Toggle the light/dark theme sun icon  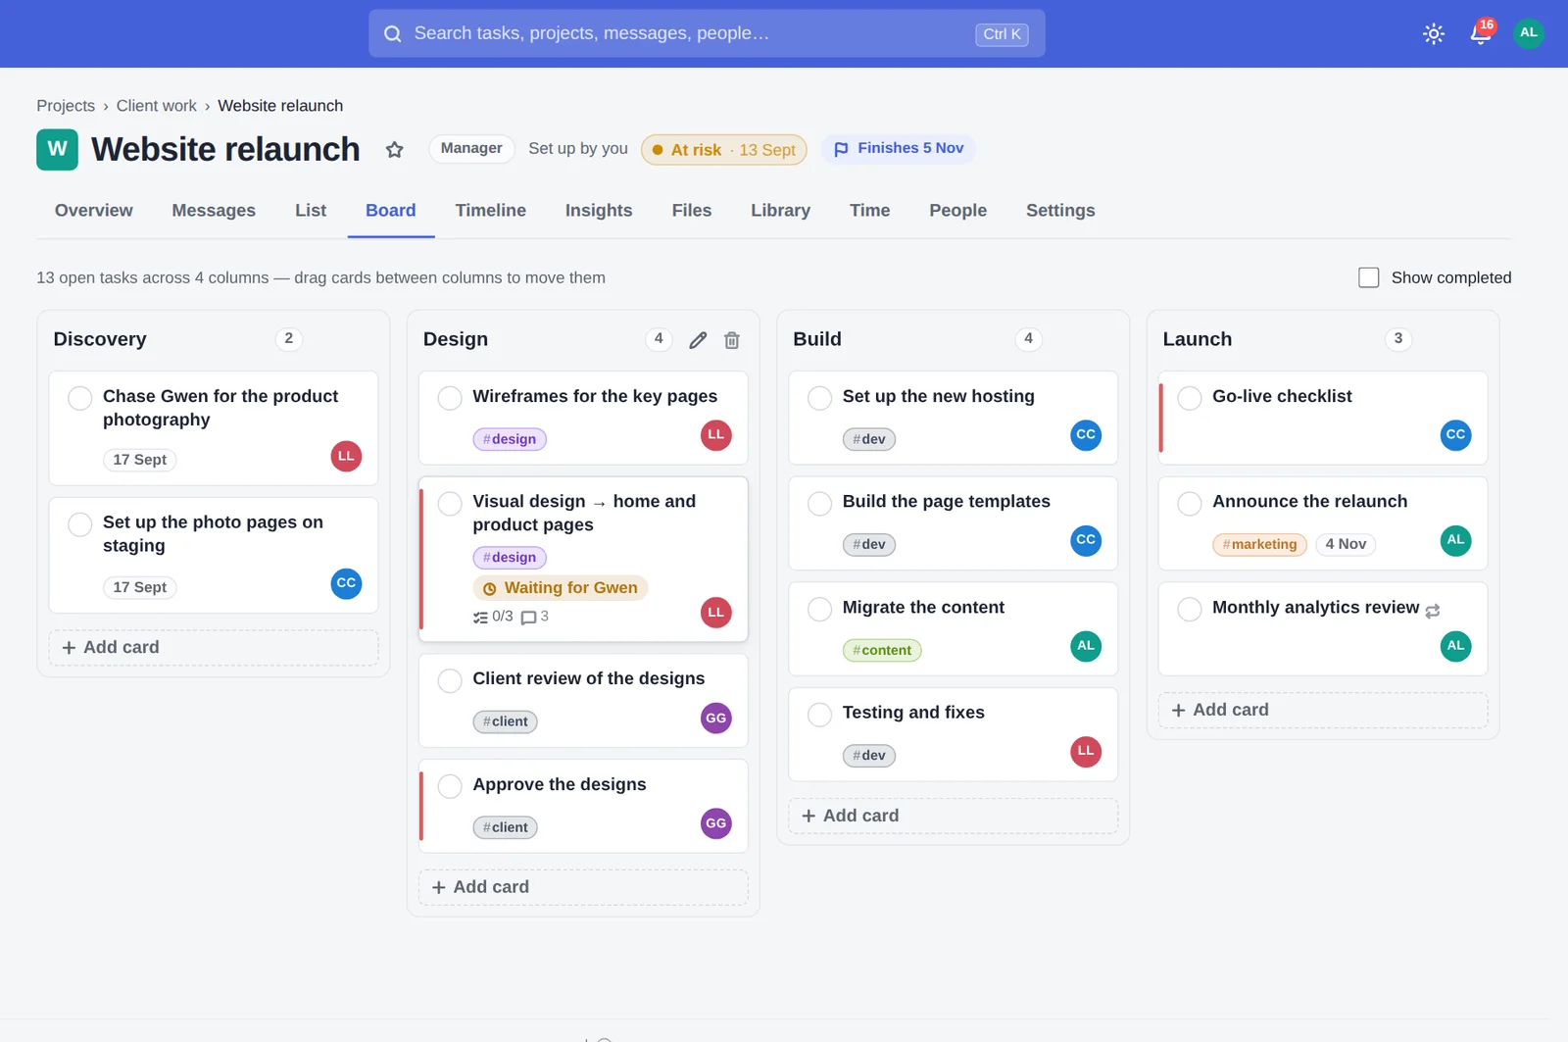click(1433, 33)
